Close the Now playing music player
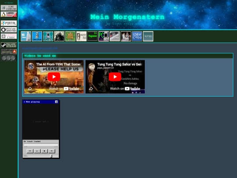 point(56,102)
